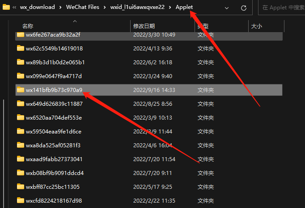Click folder icon of wx141bfb9b73c970a9
The height and width of the screenshot is (208, 305).
pyautogui.click(x=21, y=90)
